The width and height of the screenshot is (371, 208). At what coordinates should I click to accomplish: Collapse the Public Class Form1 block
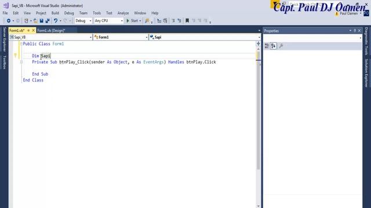click(x=21, y=44)
